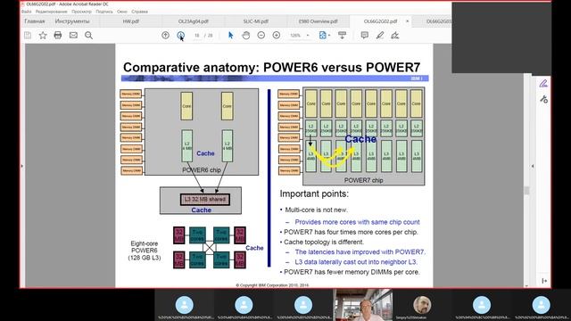The width and height of the screenshot is (571, 321).
Task: Switch to the E980 Overview.pdf tab
Action: [x=319, y=21]
